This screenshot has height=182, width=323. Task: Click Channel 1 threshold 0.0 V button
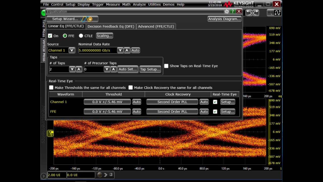pyautogui.click(x=107, y=102)
